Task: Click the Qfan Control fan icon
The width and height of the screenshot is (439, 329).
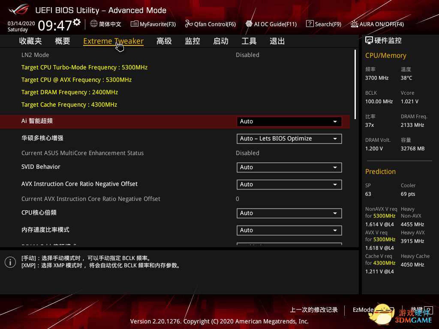Action: pyautogui.click(x=189, y=24)
